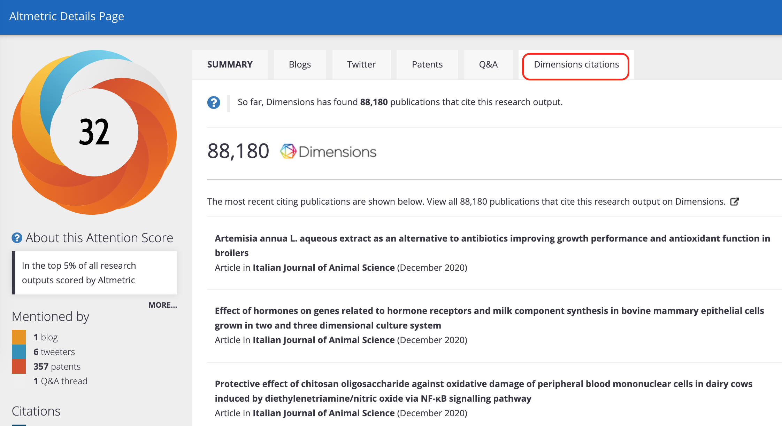
Task: Click the Dimensions logo
Action: point(328,152)
